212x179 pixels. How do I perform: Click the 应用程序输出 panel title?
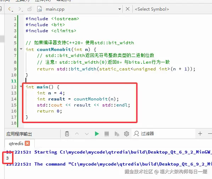[x=19, y=134]
